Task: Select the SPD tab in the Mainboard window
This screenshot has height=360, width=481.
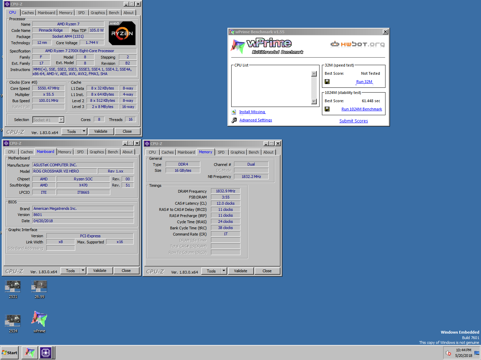Action: (x=80, y=152)
